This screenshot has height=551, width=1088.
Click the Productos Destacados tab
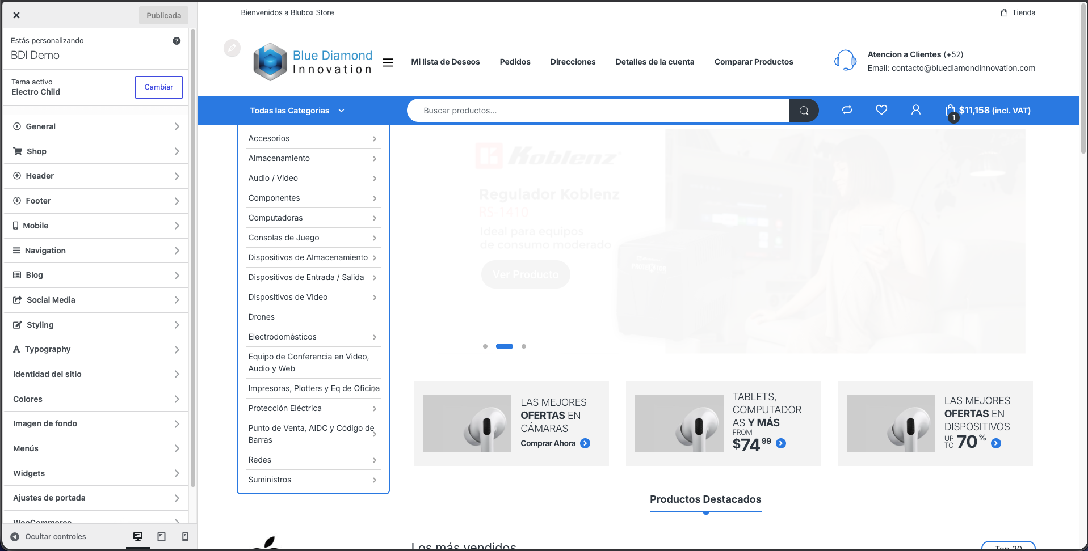[x=705, y=499]
